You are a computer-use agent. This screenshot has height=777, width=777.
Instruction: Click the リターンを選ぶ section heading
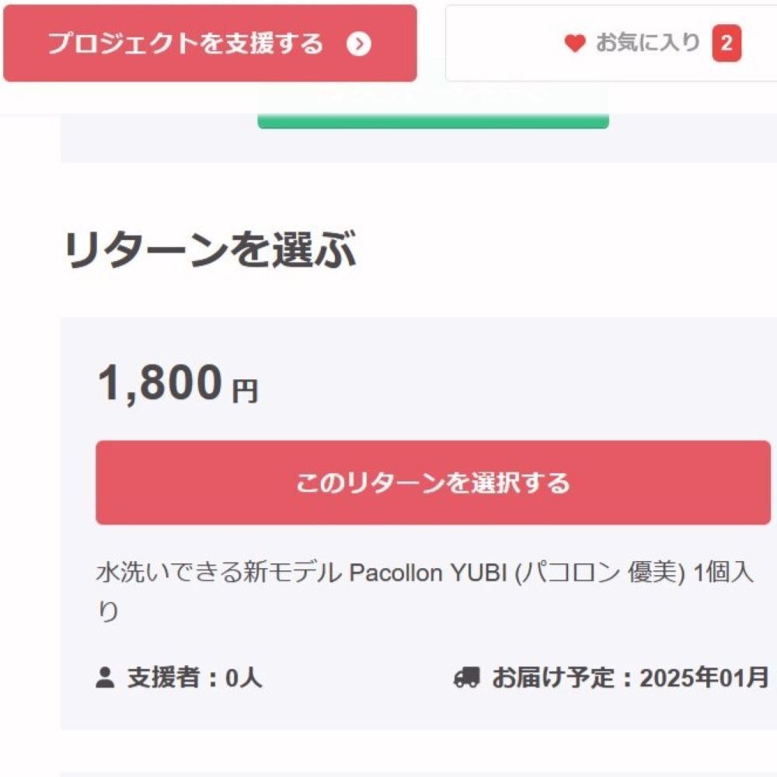pyautogui.click(x=210, y=251)
